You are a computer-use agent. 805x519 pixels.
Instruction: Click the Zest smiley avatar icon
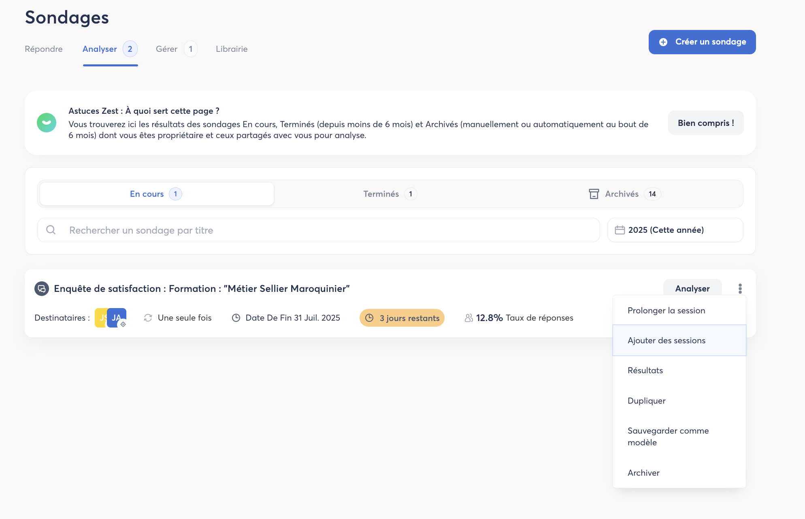pyautogui.click(x=47, y=123)
